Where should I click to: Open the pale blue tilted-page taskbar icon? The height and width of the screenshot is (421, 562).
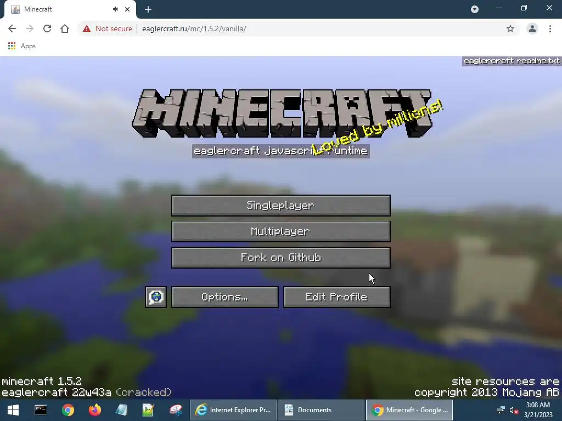(x=121, y=410)
